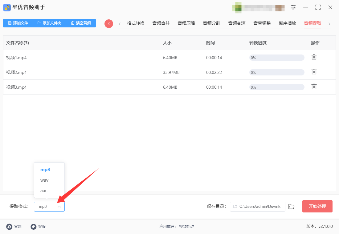Switch to the 音量调整 tab
The width and height of the screenshot is (339, 234).
point(262,23)
